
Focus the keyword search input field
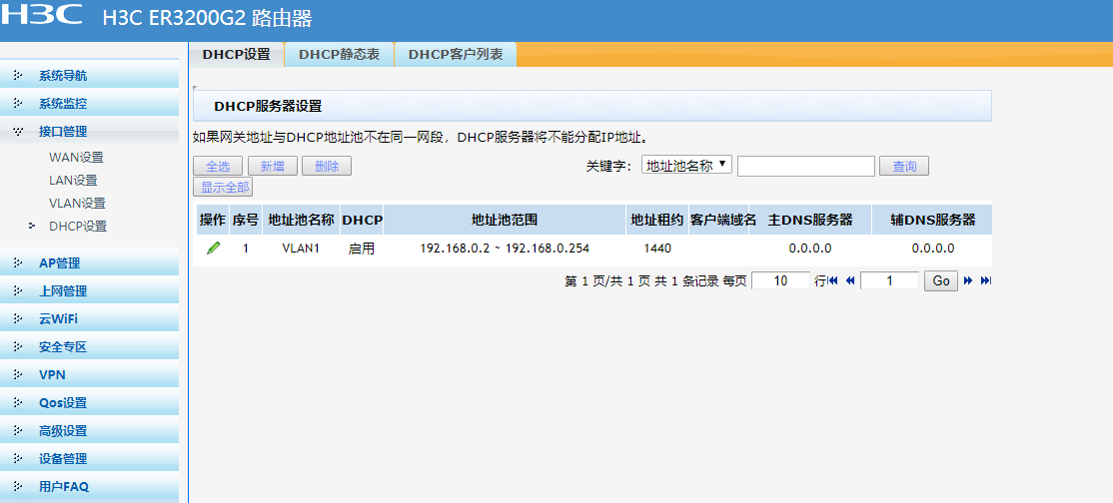point(805,166)
